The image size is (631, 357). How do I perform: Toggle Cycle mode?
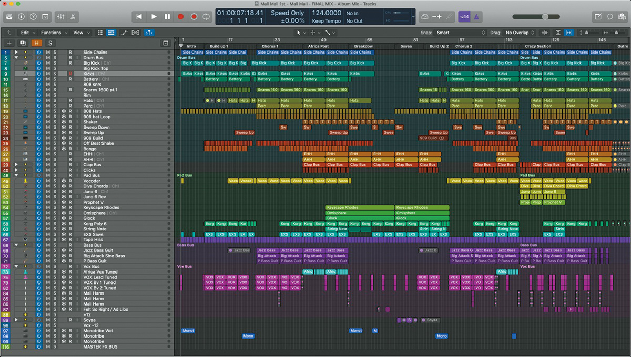[206, 17]
